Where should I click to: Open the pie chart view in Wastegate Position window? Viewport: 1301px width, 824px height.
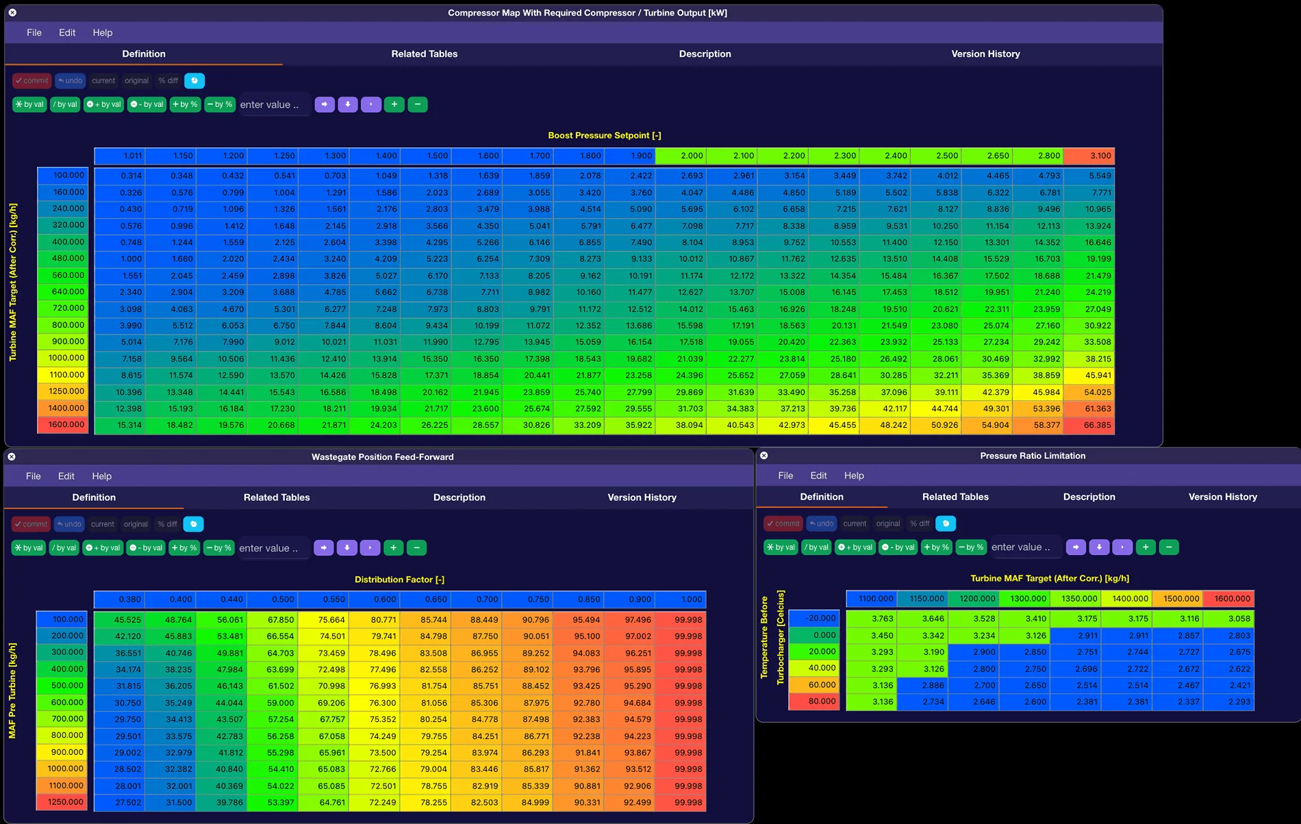[194, 524]
